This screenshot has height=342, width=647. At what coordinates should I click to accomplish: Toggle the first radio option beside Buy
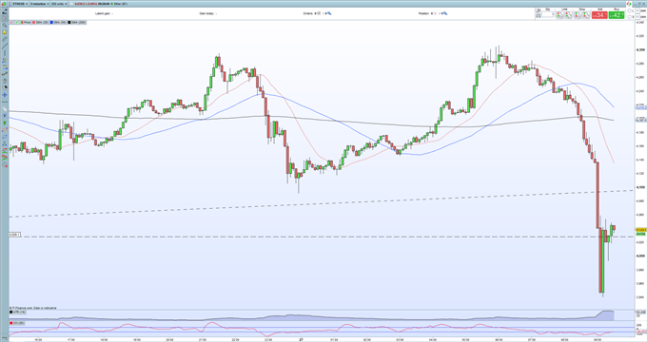[630, 11]
